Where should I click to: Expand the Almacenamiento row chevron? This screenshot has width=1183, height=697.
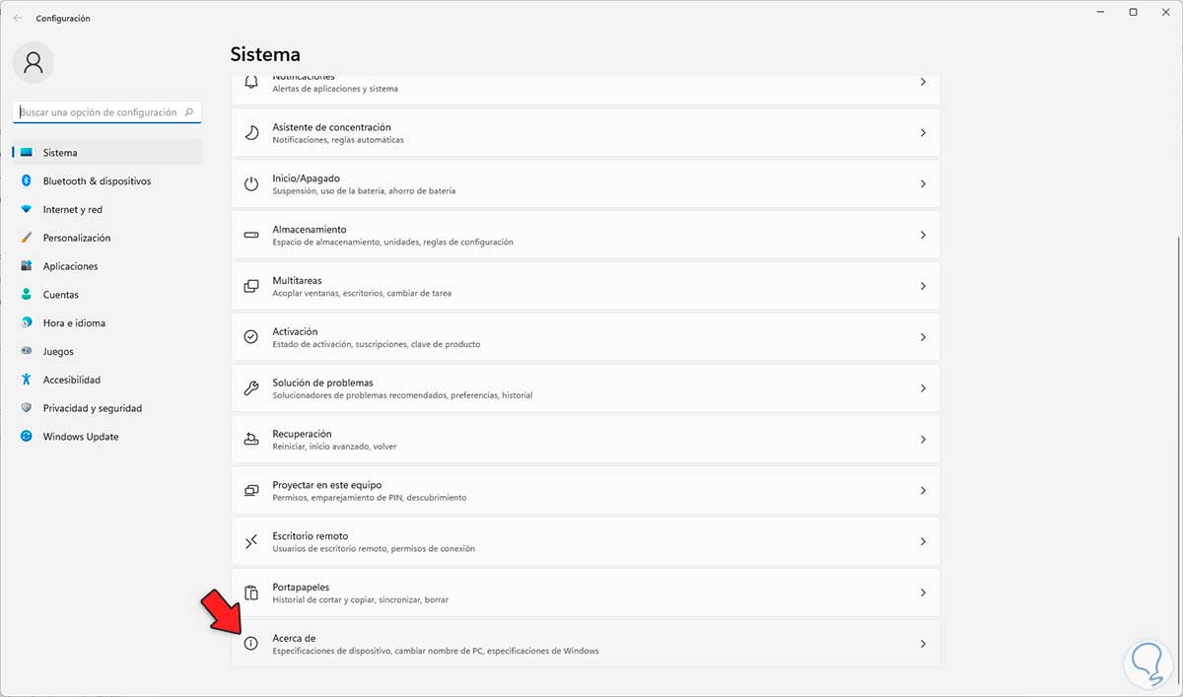923,235
